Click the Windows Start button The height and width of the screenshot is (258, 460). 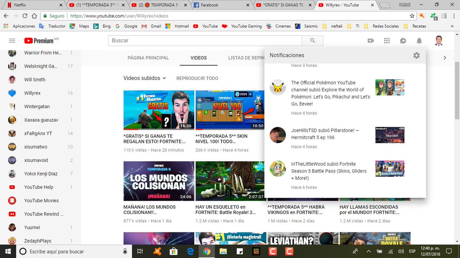click(x=8, y=251)
